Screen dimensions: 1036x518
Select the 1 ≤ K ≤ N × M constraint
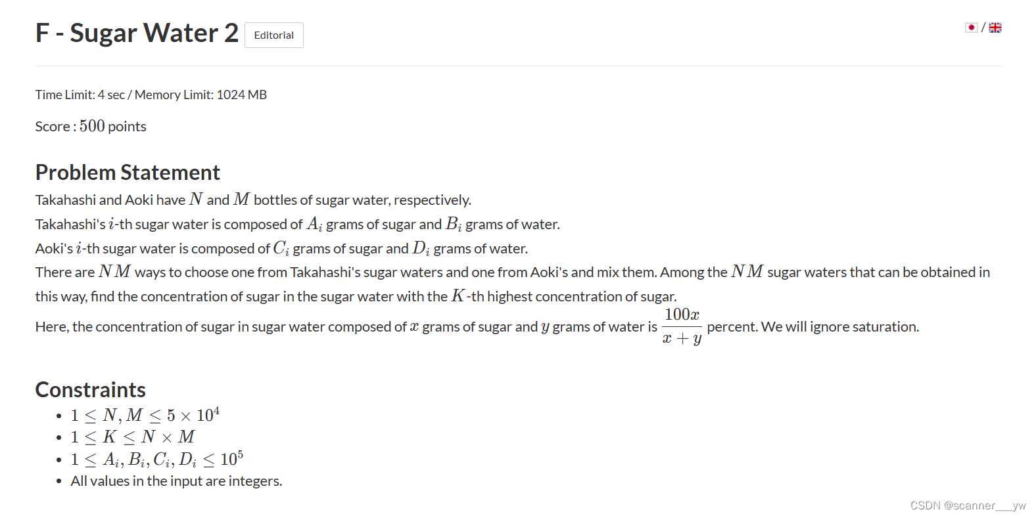[133, 437]
